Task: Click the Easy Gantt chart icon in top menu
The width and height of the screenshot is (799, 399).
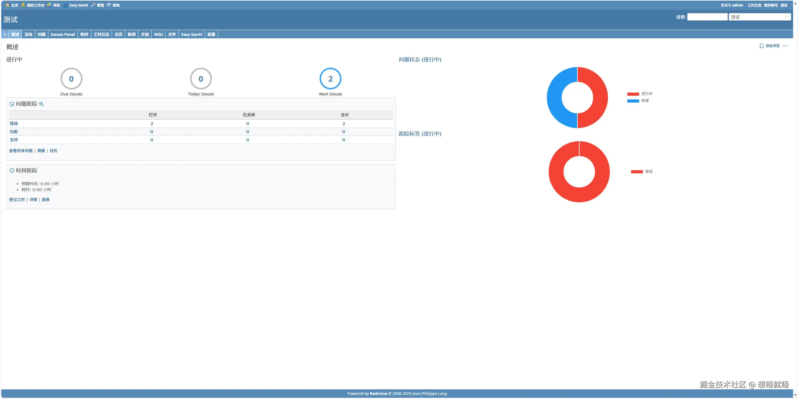Action: point(66,5)
